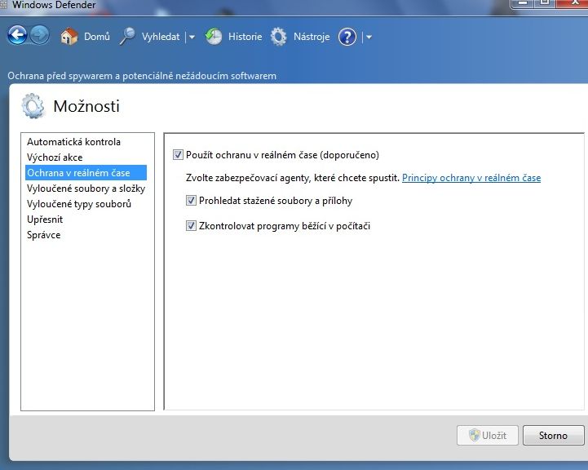The height and width of the screenshot is (470, 588).
Task: Select Vyloučené soubory a složky
Action: [x=86, y=188]
